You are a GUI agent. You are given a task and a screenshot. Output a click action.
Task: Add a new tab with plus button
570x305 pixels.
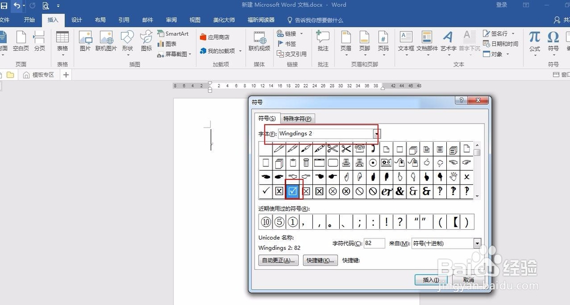click(x=66, y=75)
